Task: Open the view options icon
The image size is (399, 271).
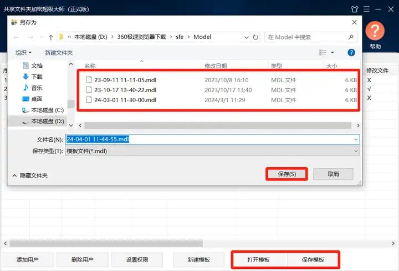Action: click(323, 52)
